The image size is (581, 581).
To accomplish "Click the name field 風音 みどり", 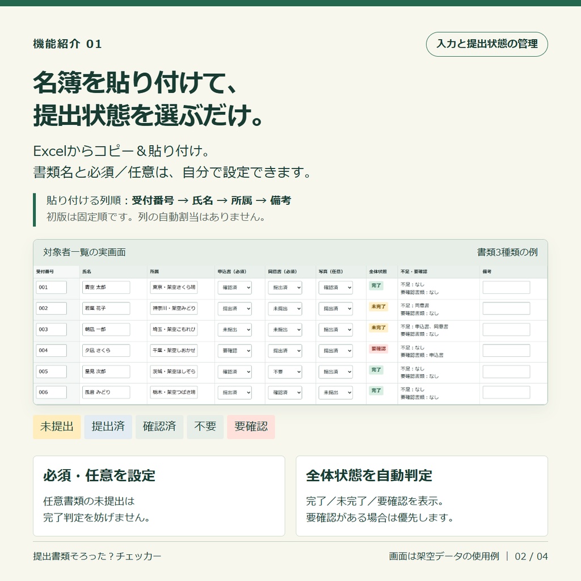I will click(x=106, y=392).
